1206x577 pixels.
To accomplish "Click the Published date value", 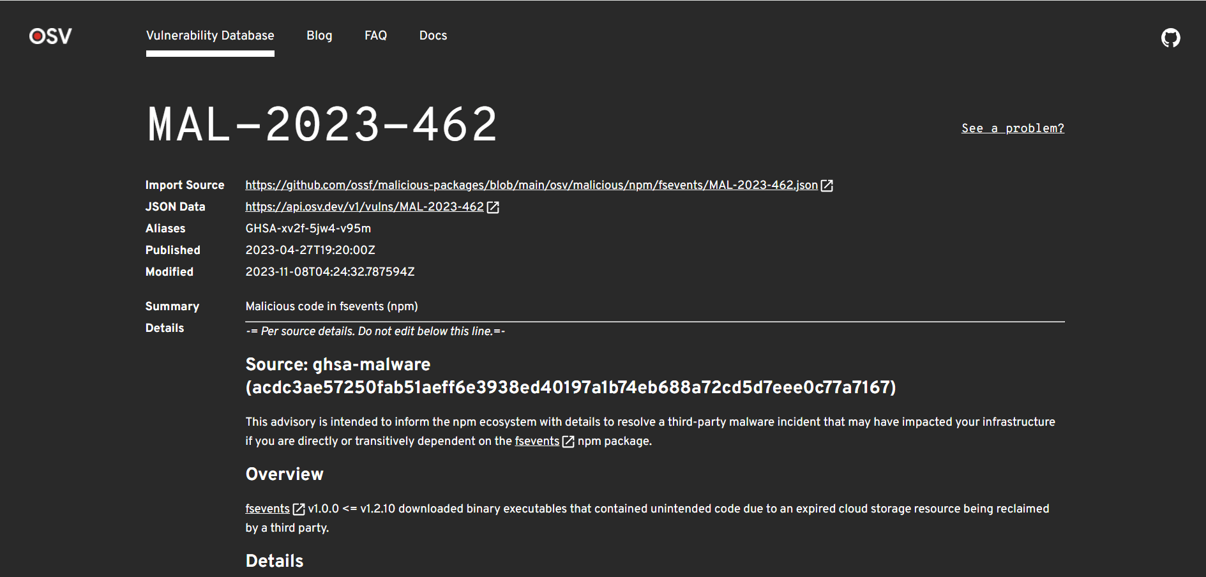I will [310, 250].
